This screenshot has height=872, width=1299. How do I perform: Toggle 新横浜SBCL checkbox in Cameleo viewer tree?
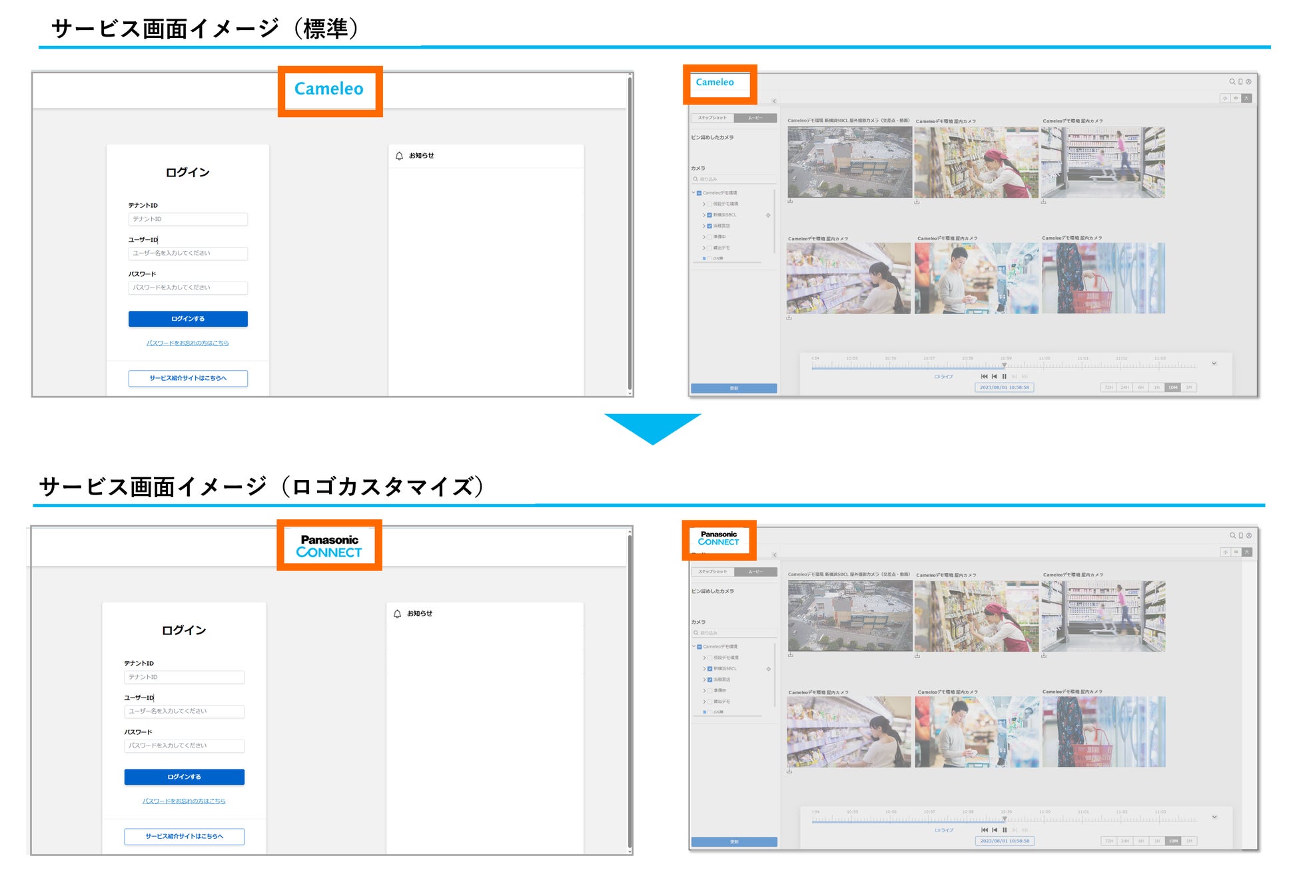pos(709,215)
